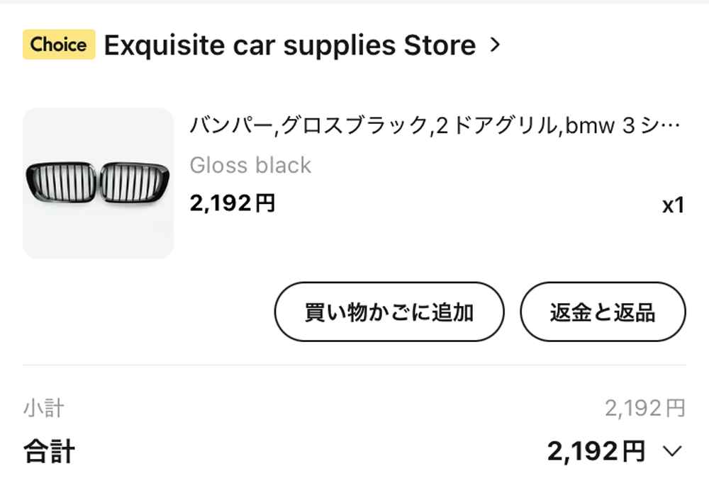Click the bold item price 2,192円
The image size is (709, 495).
pos(233,203)
